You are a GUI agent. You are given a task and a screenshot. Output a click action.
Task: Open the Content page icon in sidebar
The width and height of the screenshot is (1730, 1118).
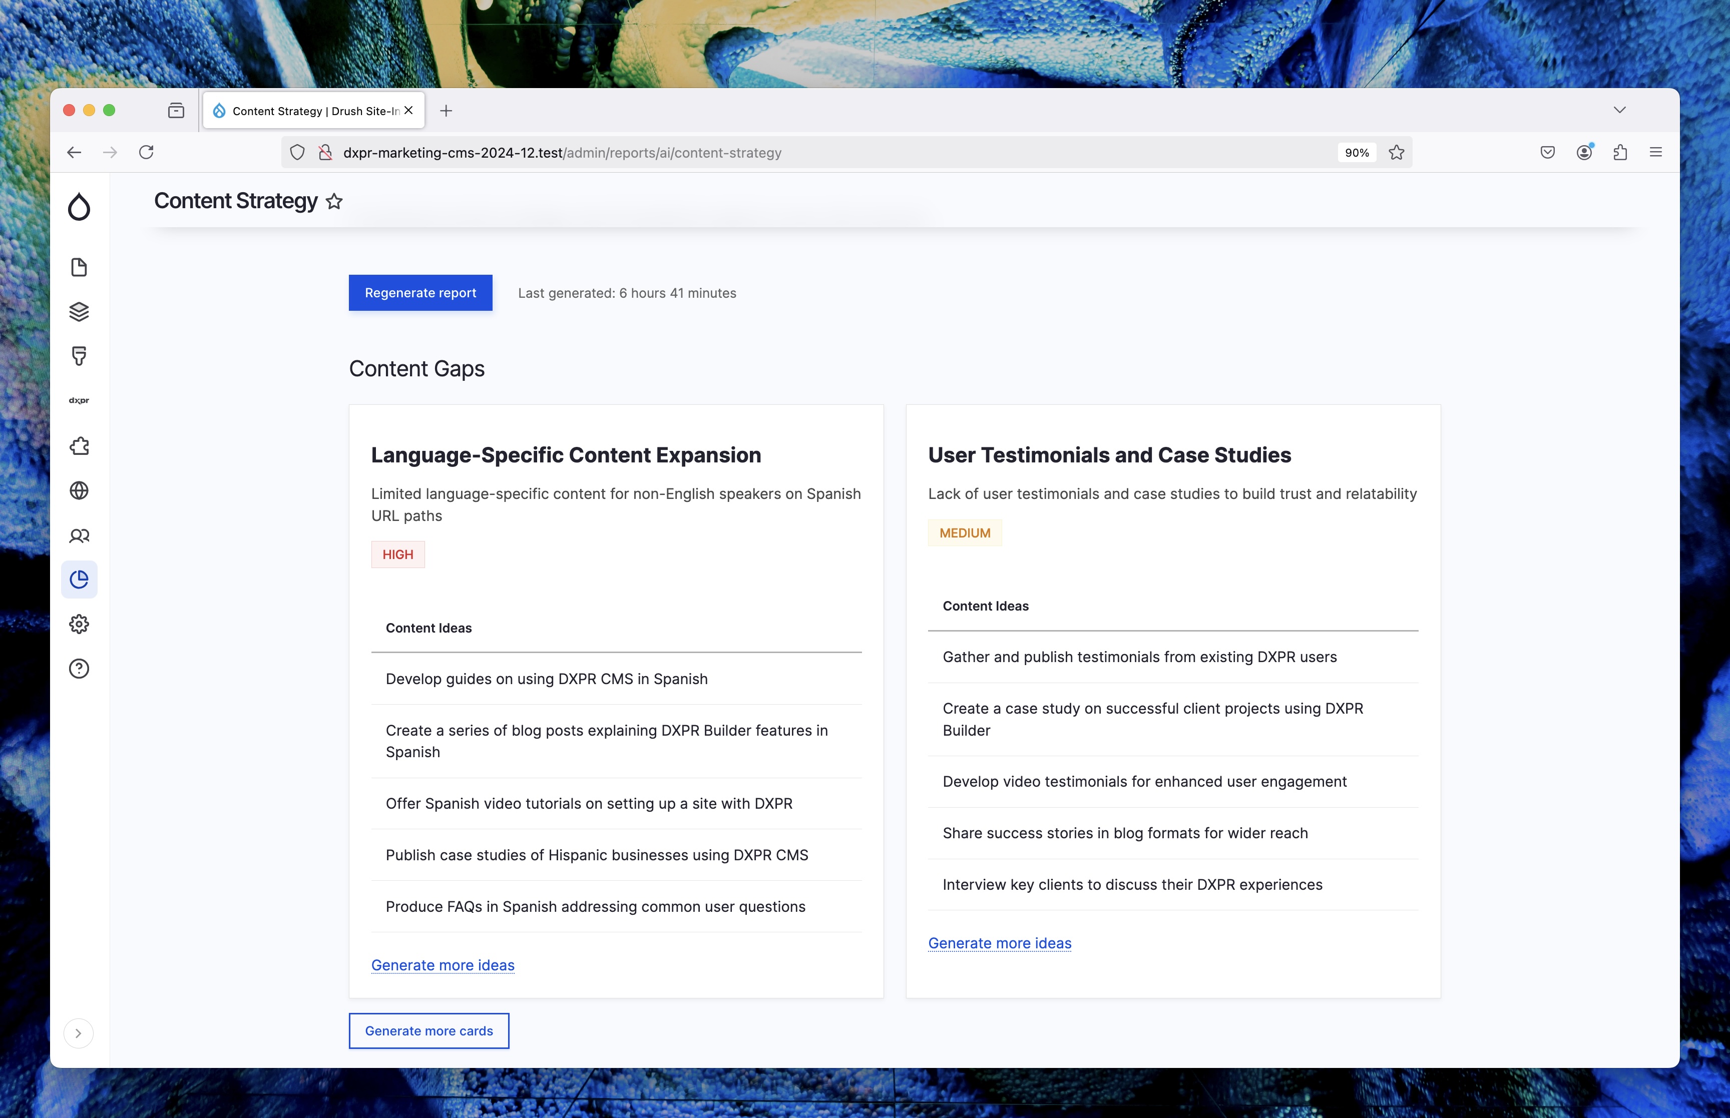pos(79,267)
